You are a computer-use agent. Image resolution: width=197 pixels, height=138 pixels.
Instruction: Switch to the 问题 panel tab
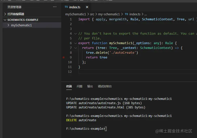click(80, 86)
